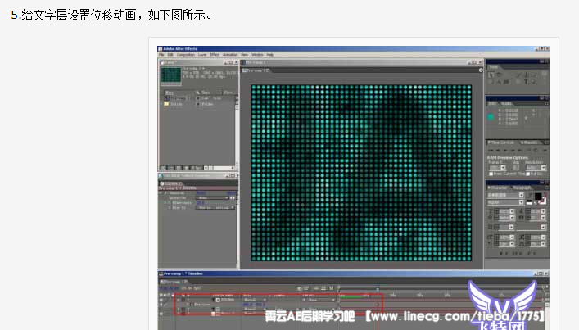Click the black fill color swatch
The height and width of the screenshot is (330, 579).
(538, 197)
